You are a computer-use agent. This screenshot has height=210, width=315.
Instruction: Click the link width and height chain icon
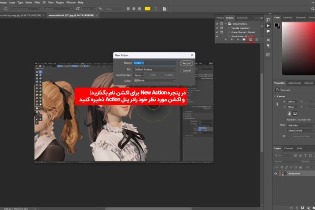[x=277, y=104]
